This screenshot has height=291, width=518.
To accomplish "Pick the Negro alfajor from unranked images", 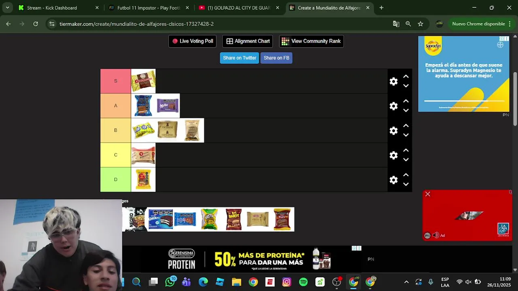I will [x=135, y=219].
